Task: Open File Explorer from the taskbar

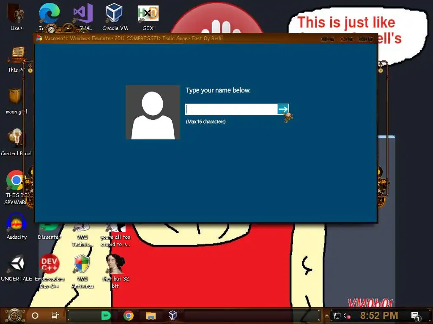Action: pyautogui.click(x=151, y=316)
